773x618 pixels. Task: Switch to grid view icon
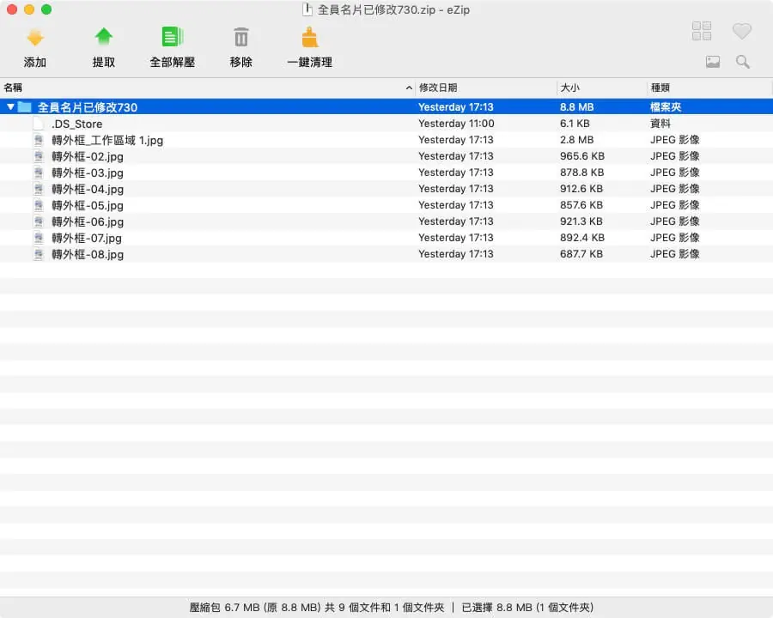point(702,31)
